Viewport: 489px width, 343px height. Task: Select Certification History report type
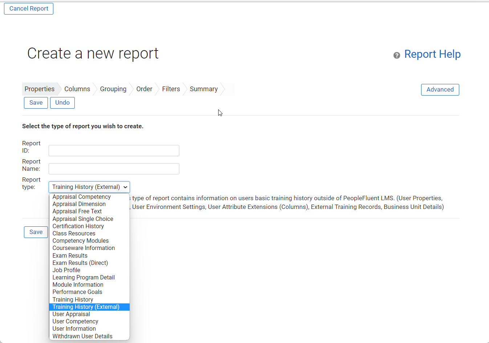[x=89, y=226]
